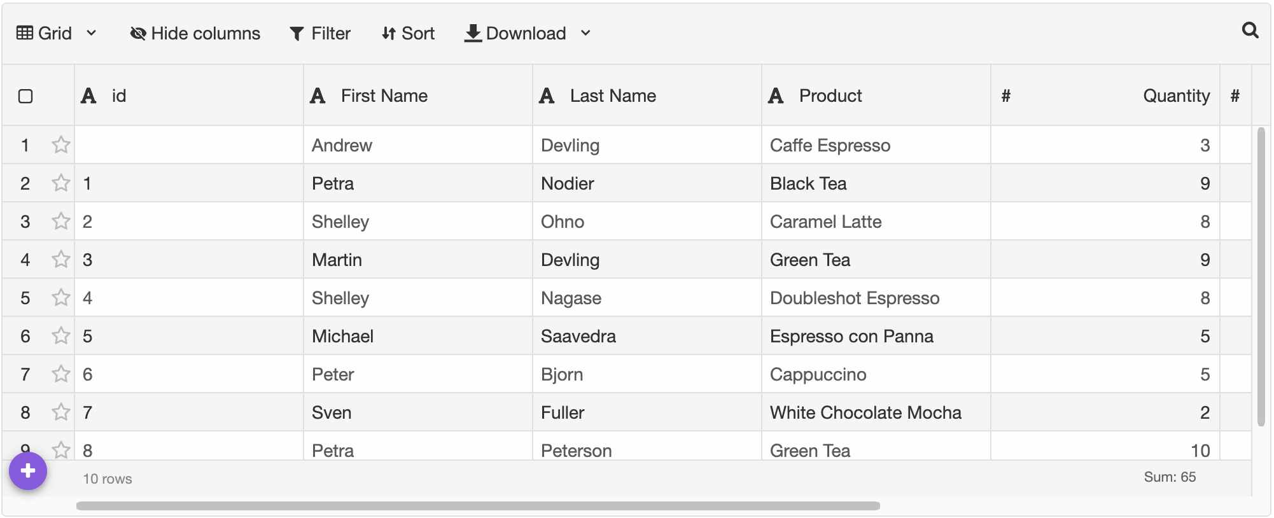Select the Nodier last name cell
Screen dimensions: 1274x518
click(x=647, y=183)
